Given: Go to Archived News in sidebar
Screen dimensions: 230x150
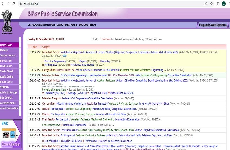Looking at the screenshot, I should 8,103.
